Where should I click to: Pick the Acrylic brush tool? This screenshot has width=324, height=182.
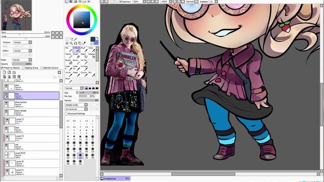68,74
